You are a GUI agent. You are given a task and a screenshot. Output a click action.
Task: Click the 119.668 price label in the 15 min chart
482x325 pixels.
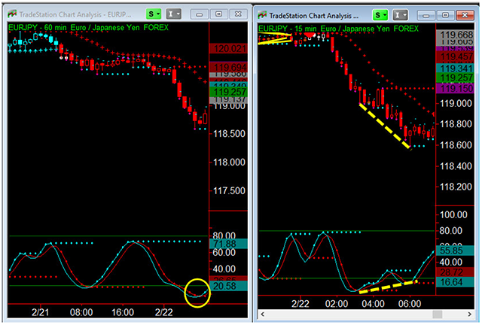coord(455,35)
